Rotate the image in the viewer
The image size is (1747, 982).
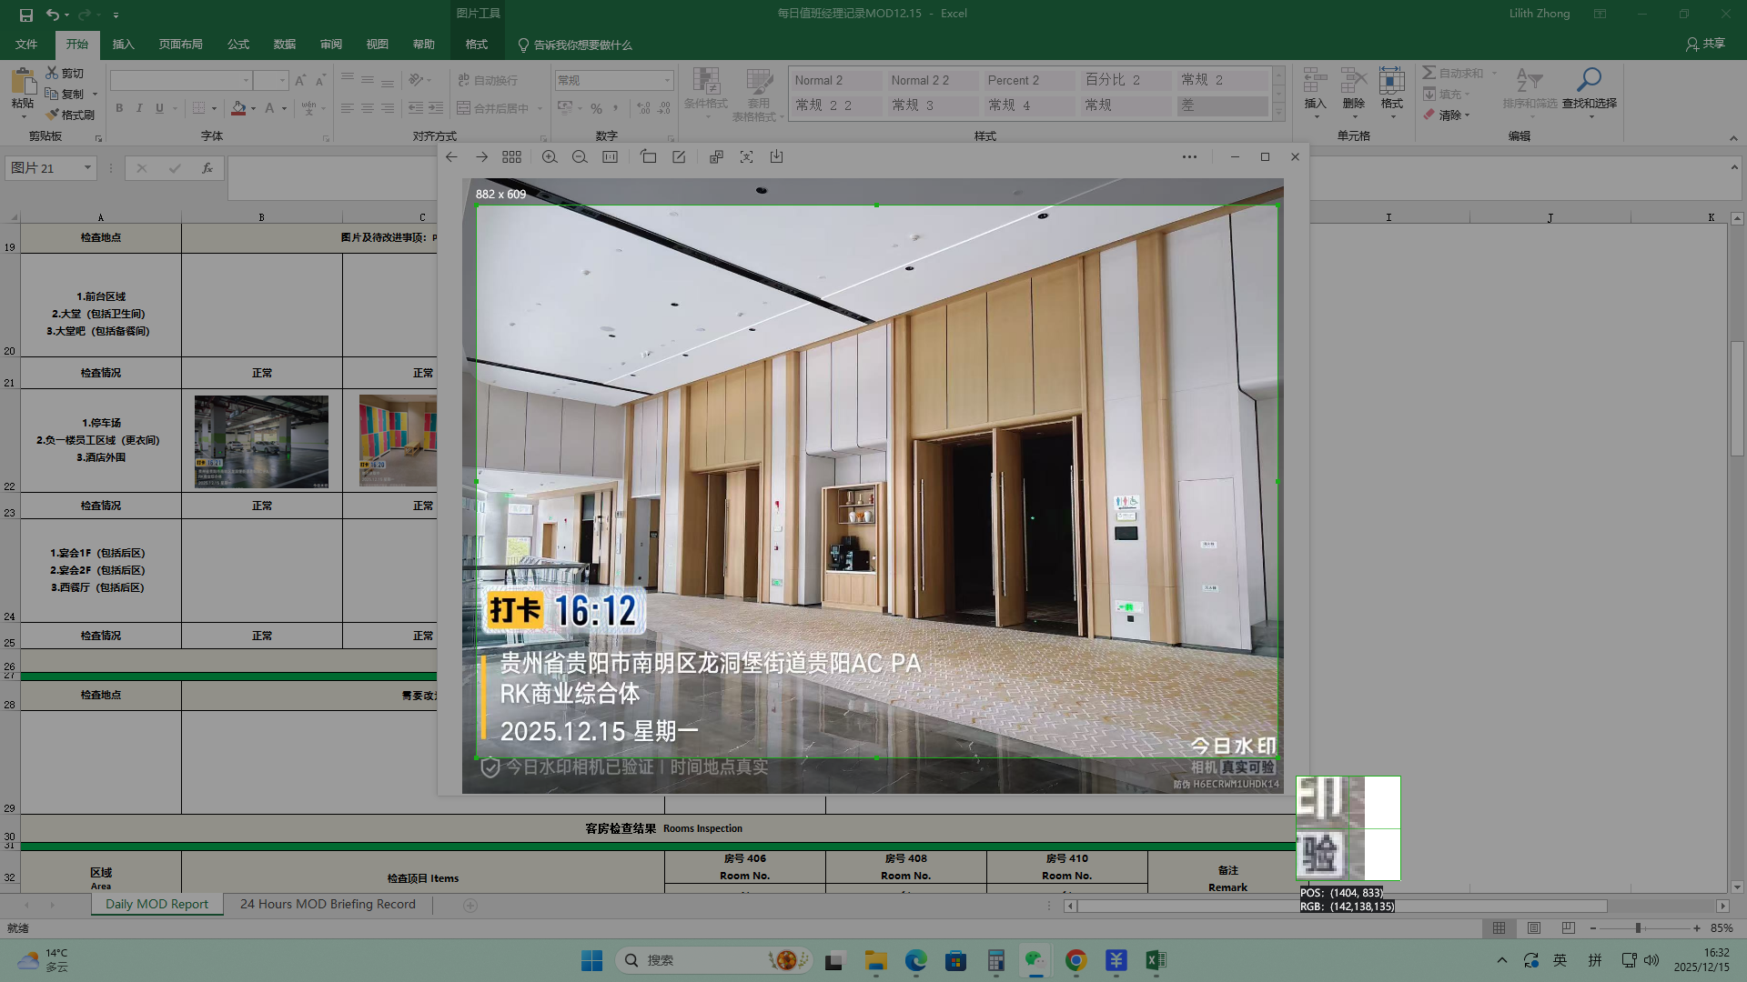[x=648, y=157]
